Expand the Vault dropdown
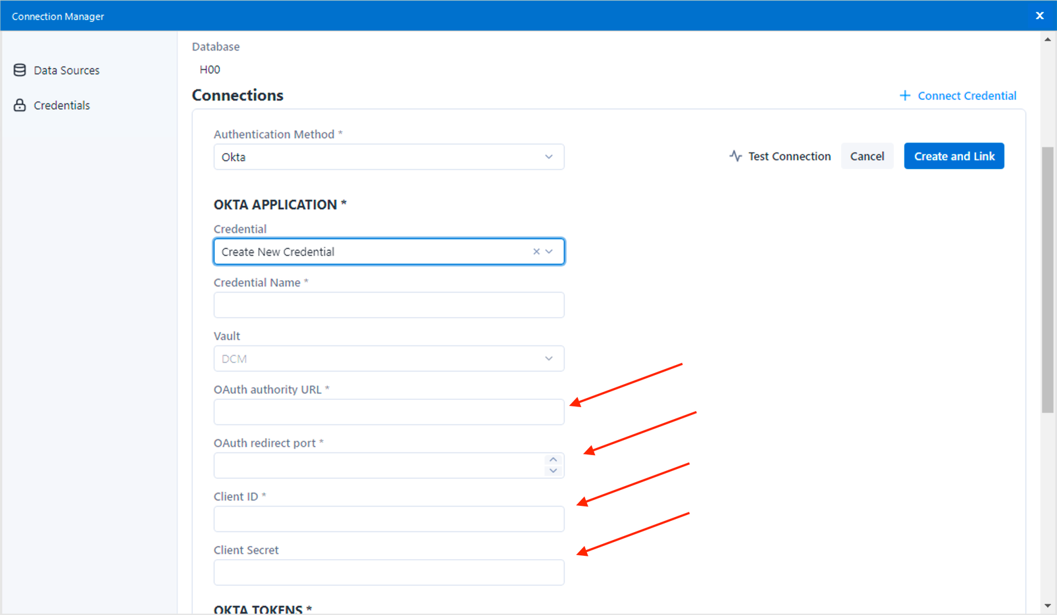The width and height of the screenshot is (1057, 615). 548,359
